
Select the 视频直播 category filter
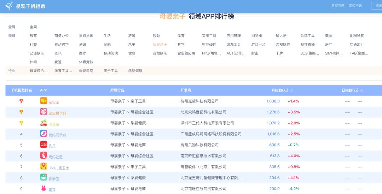[307, 45]
